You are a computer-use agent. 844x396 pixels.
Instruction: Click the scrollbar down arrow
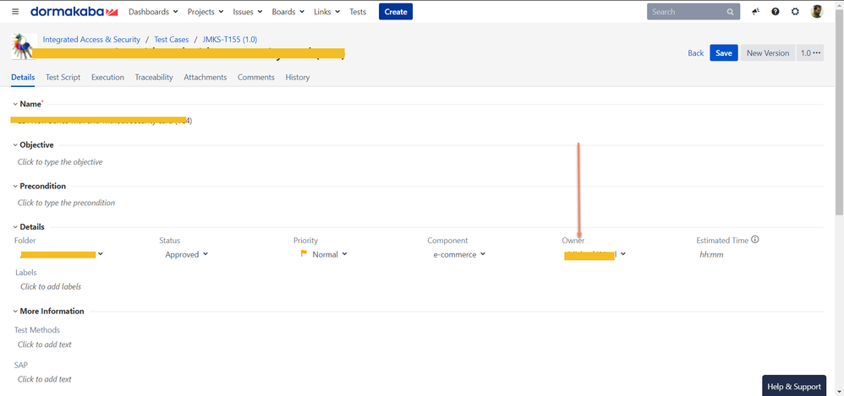tap(839, 392)
